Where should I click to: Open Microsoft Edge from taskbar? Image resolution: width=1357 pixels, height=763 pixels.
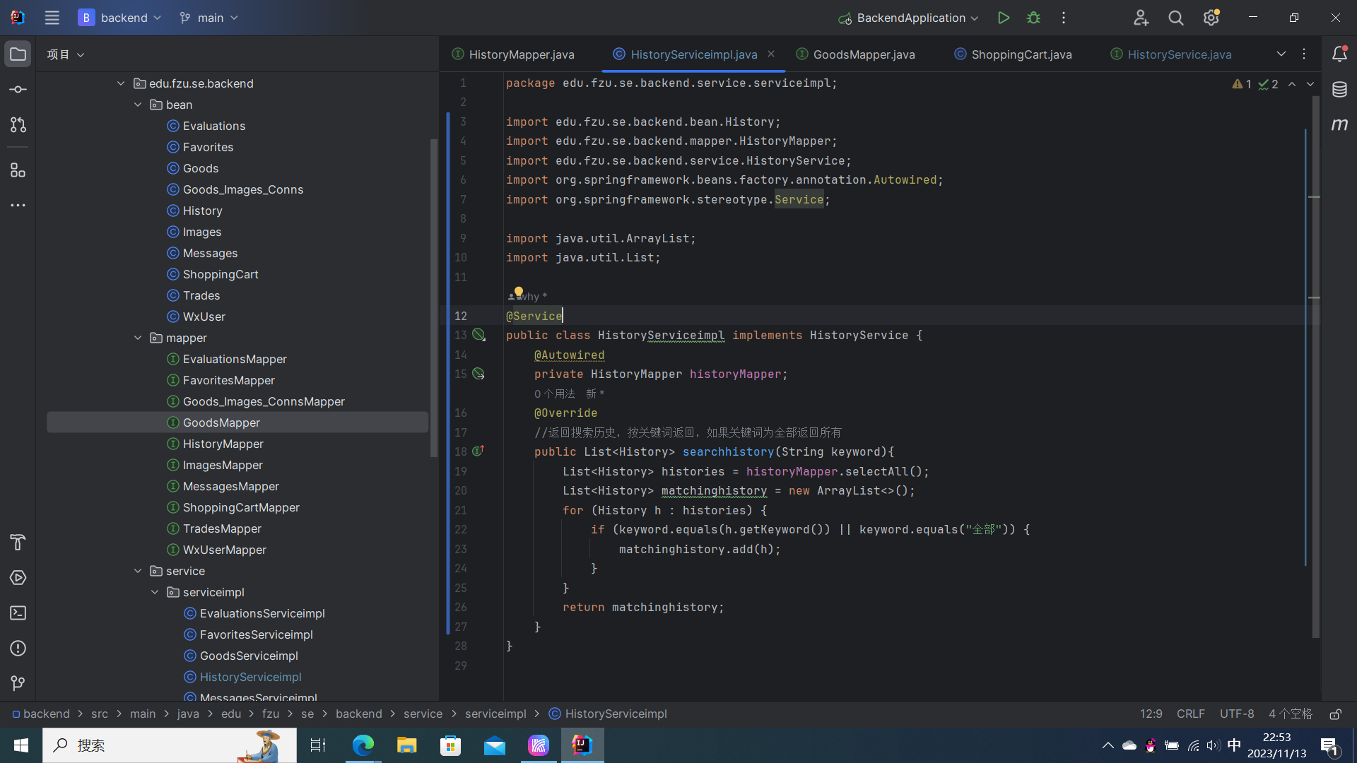click(363, 745)
